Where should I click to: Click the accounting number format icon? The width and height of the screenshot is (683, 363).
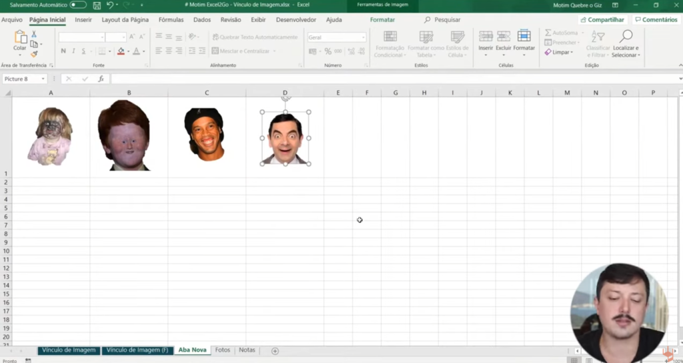[x=312, y=51]
